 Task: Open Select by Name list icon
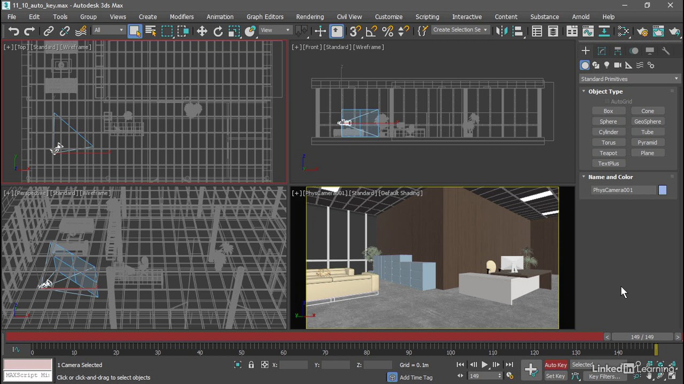point(151,31)
